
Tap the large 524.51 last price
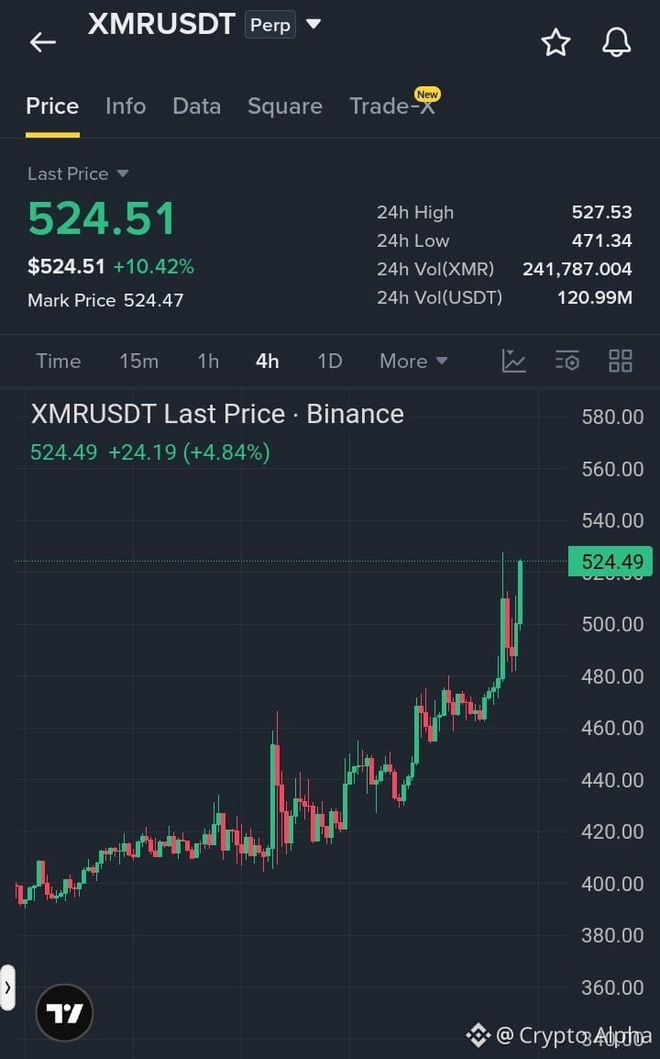(101, 218)
